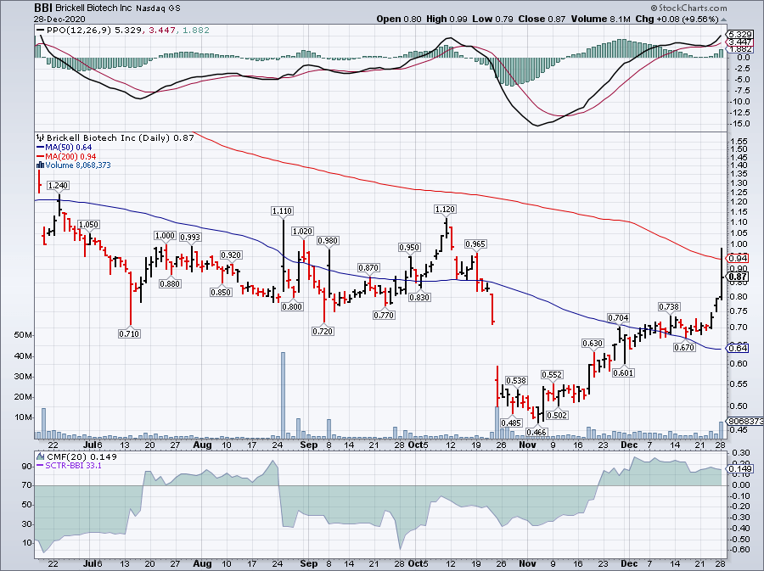
Task: Click the 0.770 price low annotation
Action: (x=384, y=316)
